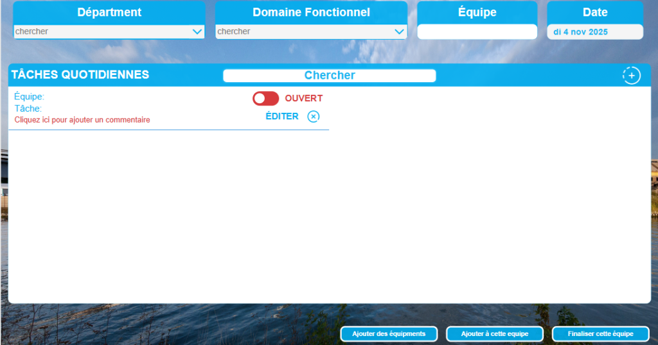Viewport: 658px width, 345px height.
Task: Click the Date header label
Action: [594, 12]
